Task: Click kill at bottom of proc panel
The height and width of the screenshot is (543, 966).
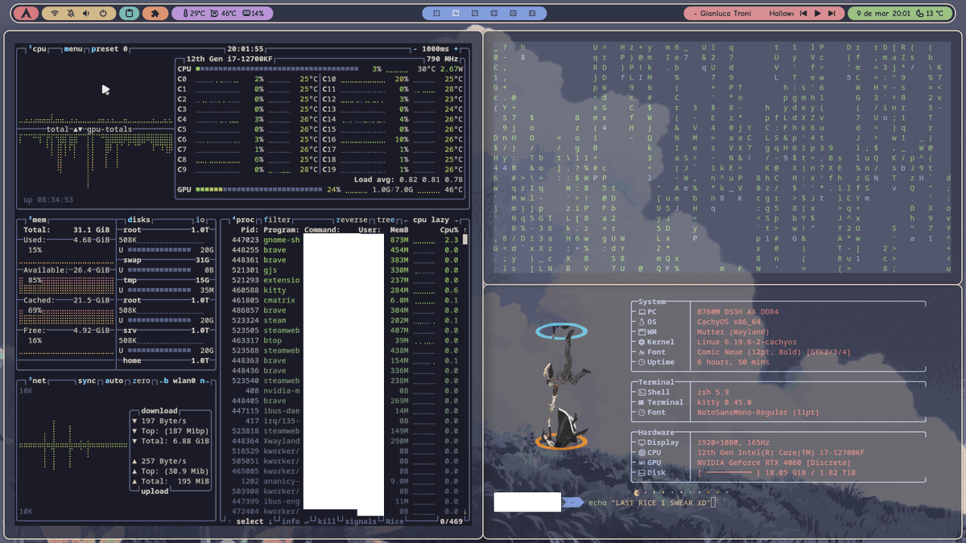Action: (x=326, y=521)
